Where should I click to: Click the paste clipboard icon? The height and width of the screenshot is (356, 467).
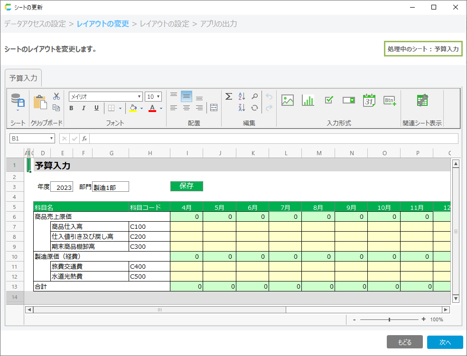click(x=40, y=102)
